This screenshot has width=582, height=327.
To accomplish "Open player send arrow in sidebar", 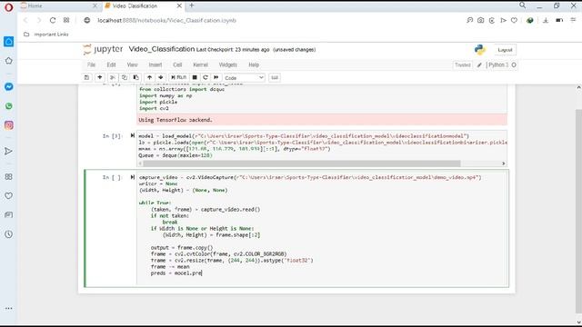I will click(8, 151).
